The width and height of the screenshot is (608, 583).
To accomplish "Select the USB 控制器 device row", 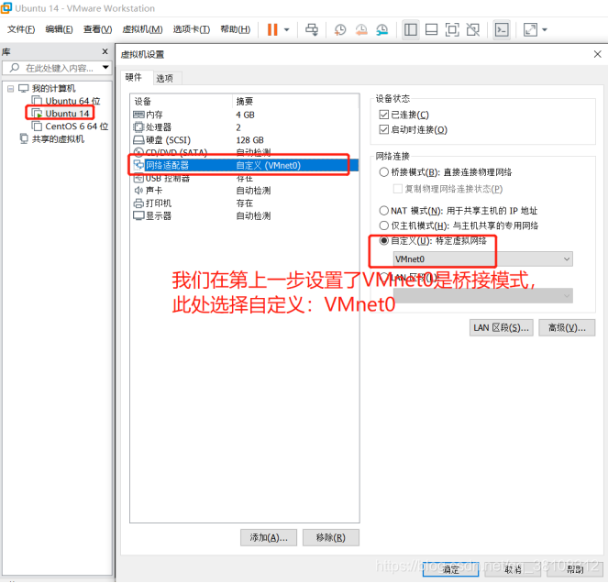I will coord(244,179).
